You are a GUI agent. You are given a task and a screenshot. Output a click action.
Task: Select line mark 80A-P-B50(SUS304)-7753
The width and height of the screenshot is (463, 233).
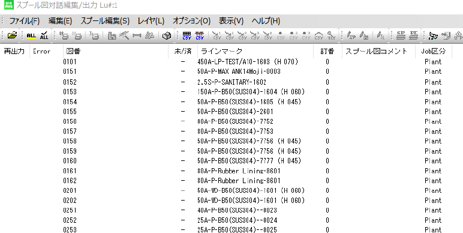(235, 132)
